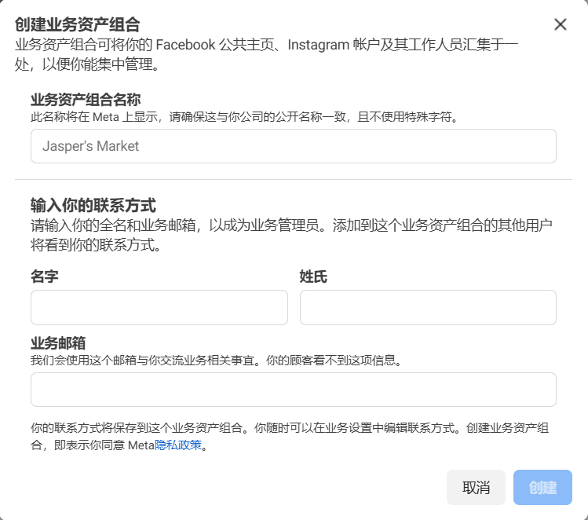Click the 输入你的联系方式 section heading
This screenshot has width=588, height=520.
click(x=93, y=206)
